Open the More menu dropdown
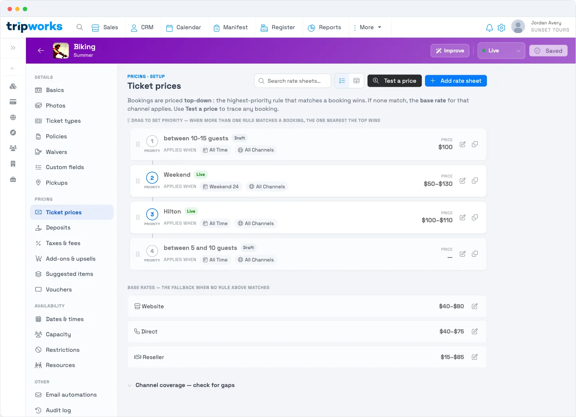576x417 pixels. pyautogui.click(x=367, y=27)
